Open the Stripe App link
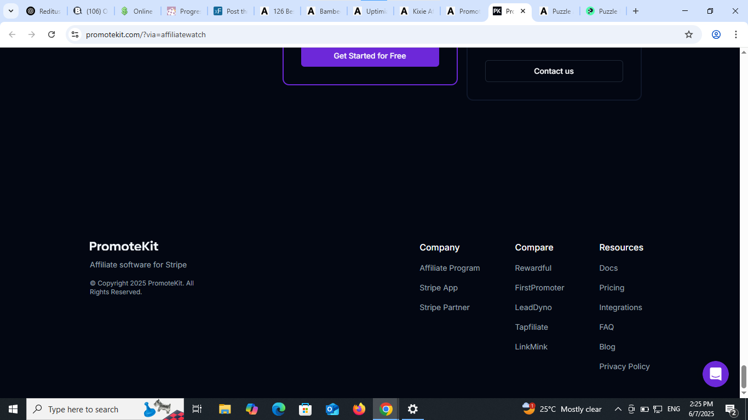 439,288
